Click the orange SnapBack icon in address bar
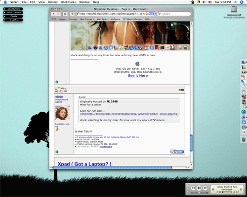Viewport: 247px width, 197px height. point(147,14)
